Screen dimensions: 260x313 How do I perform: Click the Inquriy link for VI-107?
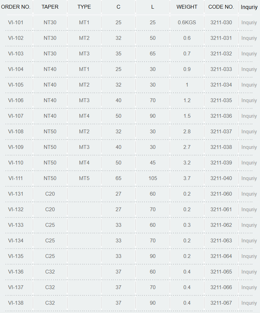(x=249, y=116)
